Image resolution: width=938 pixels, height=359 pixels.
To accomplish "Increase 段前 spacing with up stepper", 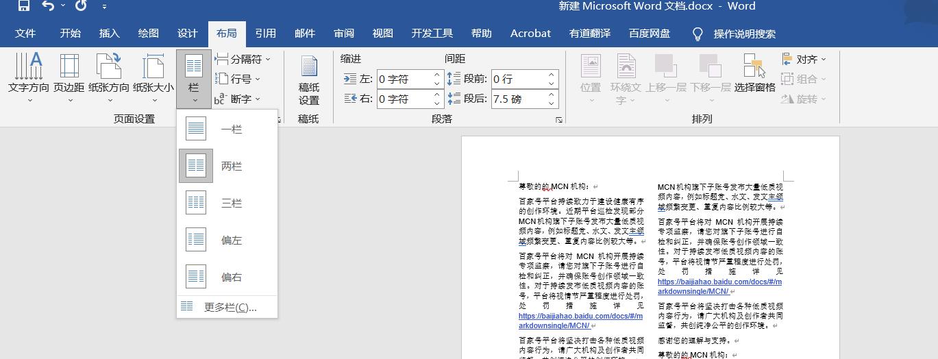I will click(x=552, y=75).
